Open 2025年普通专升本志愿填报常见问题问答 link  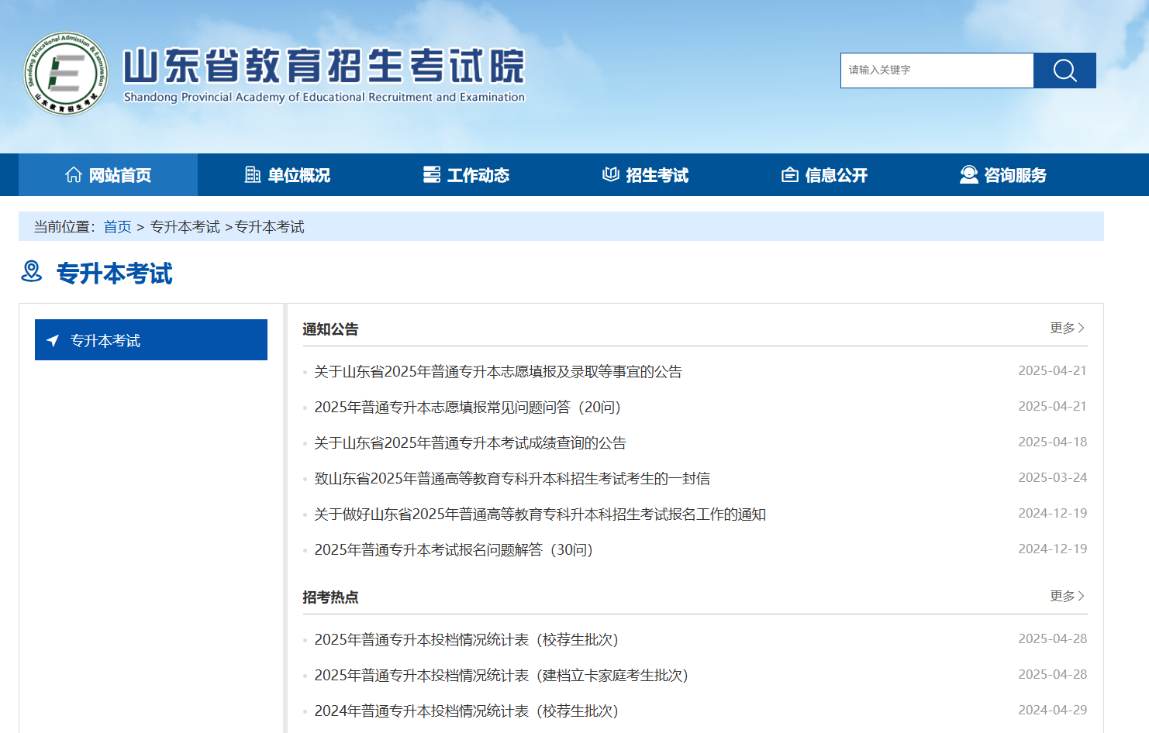tap(468, 408)
